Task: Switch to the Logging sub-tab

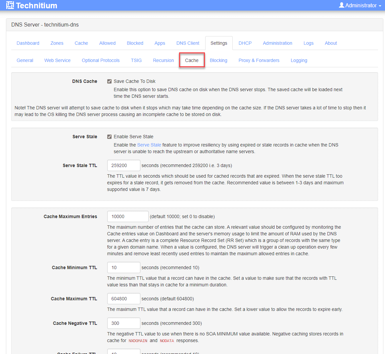Action: coord(299,60)
